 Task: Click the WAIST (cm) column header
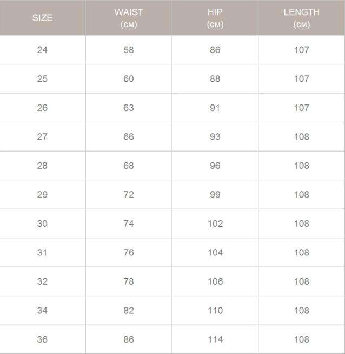(129, 18)
